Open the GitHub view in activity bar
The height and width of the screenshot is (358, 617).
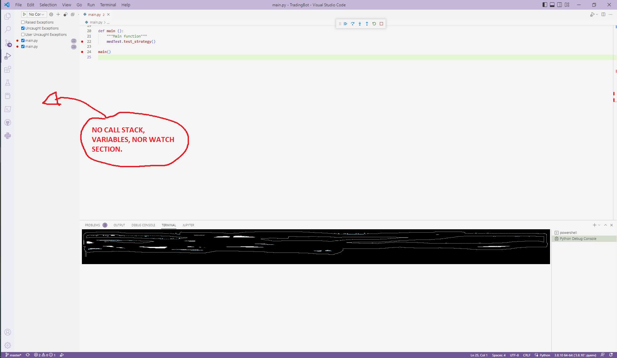(8, 122)
